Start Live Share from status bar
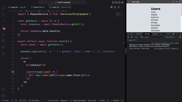Image resolution: width=182 pixels, height=102 pixels. coord(34,101)
